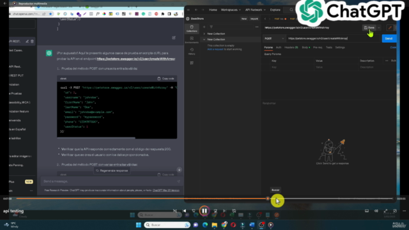Click the blue Send button

pos(389,38)
